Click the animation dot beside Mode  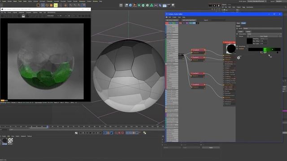(x=237, y=29)
